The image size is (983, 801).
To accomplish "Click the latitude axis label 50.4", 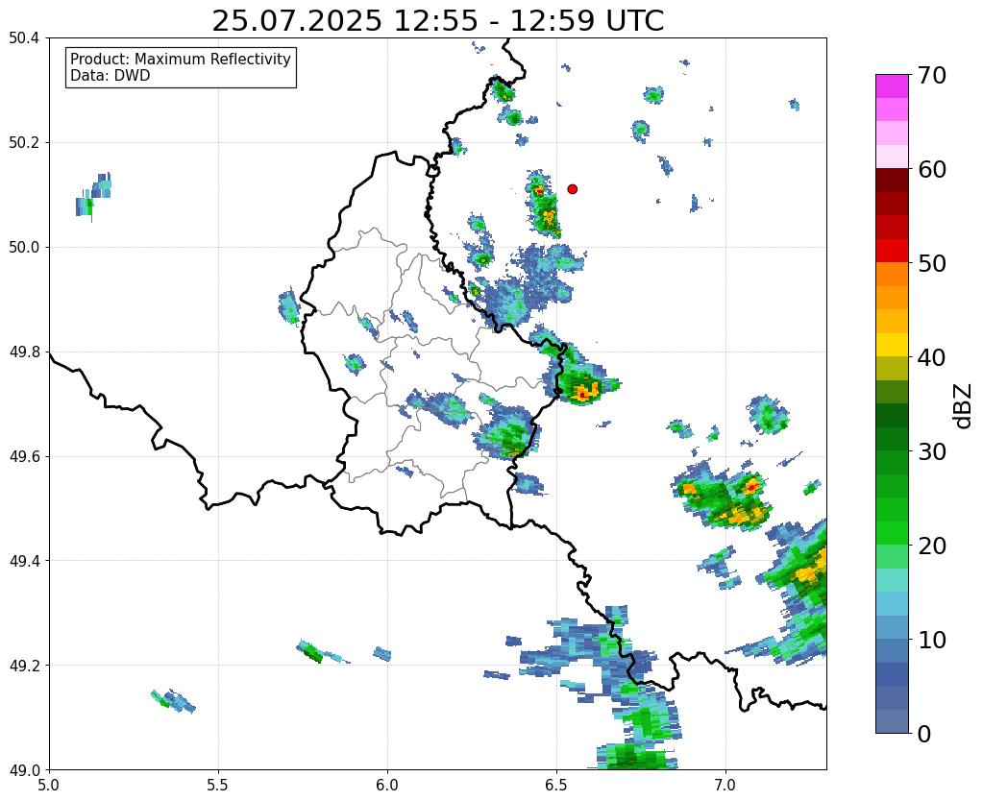I will point(24,38).
